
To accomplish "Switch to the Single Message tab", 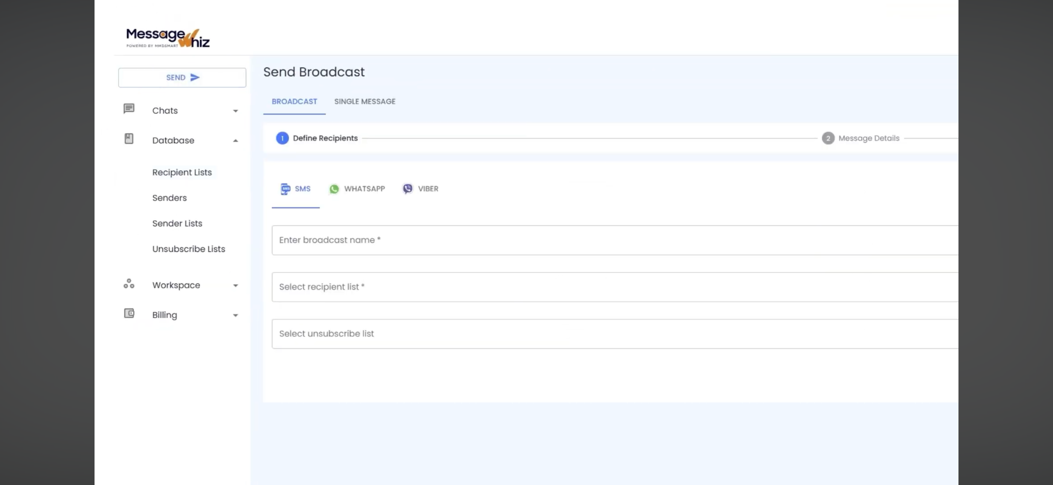I will (365, 102).
